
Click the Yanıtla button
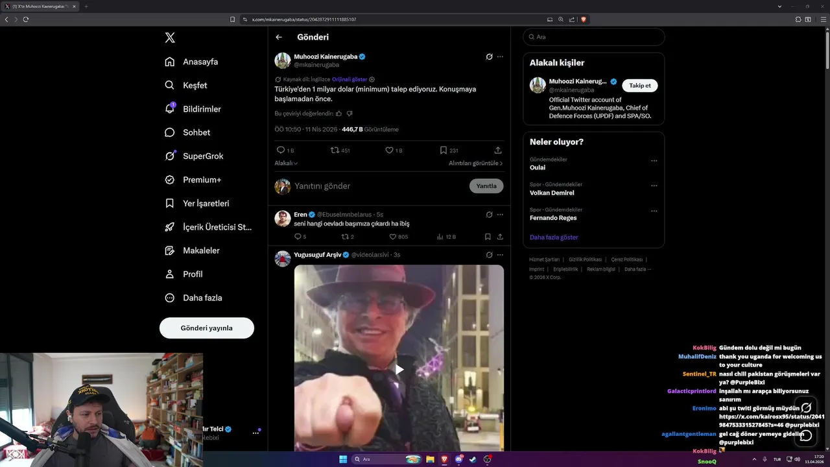486,186
